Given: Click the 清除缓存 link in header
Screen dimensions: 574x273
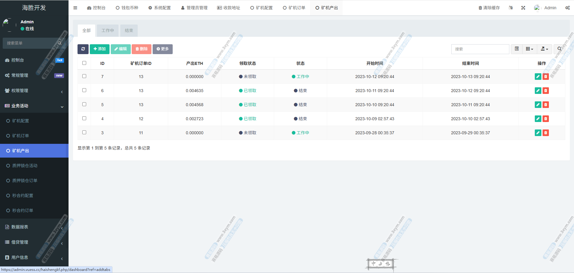Looking at the screenshot, I should click(x=489, y=8).
